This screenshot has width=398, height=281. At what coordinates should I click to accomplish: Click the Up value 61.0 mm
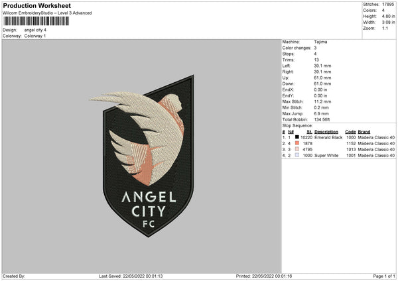[322, 78]
